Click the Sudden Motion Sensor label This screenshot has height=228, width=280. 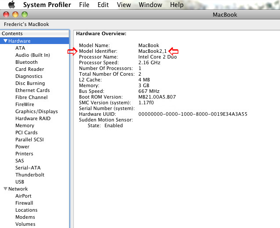pos(106,120)
